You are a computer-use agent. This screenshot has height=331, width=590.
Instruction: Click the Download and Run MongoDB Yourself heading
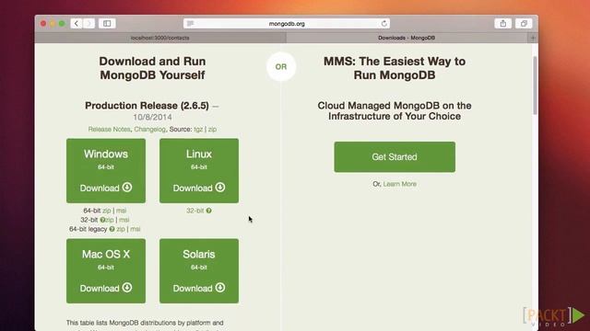tap(152, 68)
